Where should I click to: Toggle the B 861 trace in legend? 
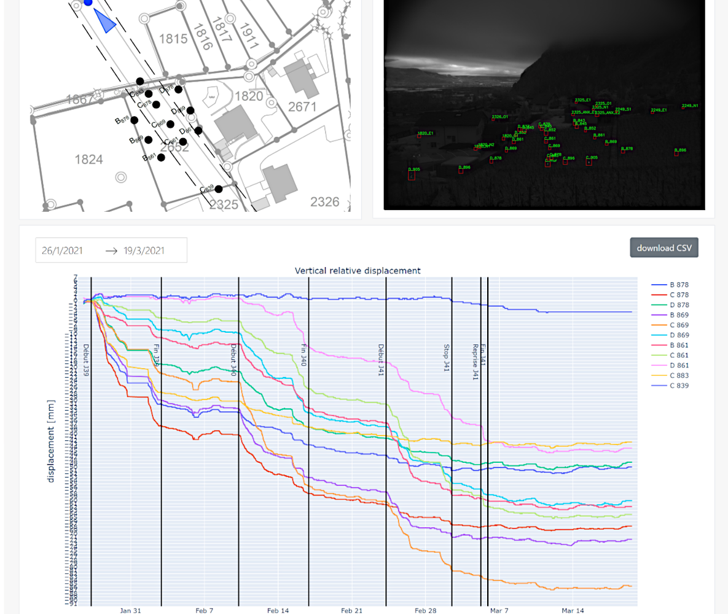[670, 345]
